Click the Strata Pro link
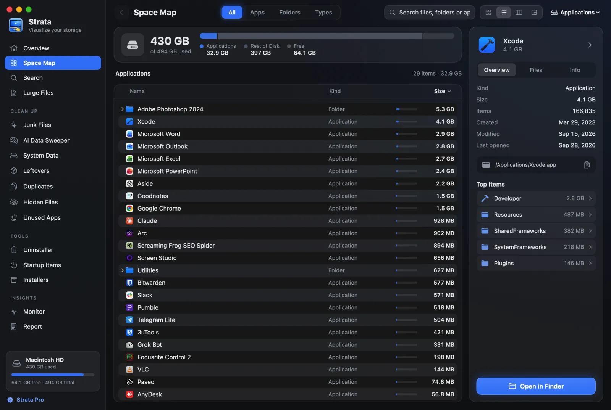Viewport: 611px width, 410px height. click(x=26, y=400)
